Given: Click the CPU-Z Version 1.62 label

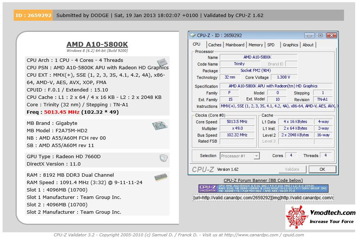Looking at the screenshot, I should pyautogui.click(x=227, y=169).
